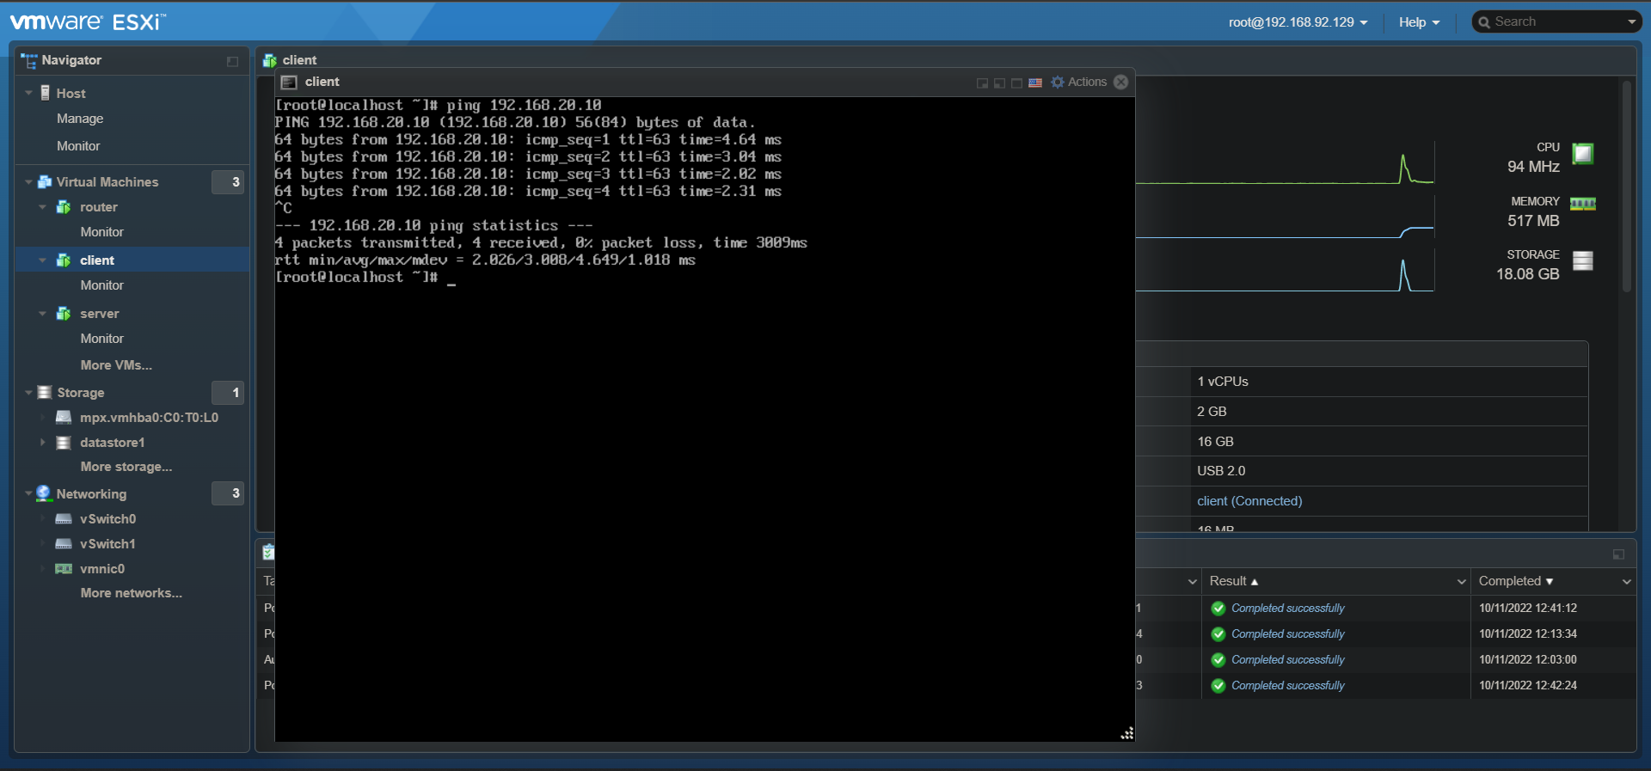Select Monitor under router VM
1651x771 pixels.
102,232
